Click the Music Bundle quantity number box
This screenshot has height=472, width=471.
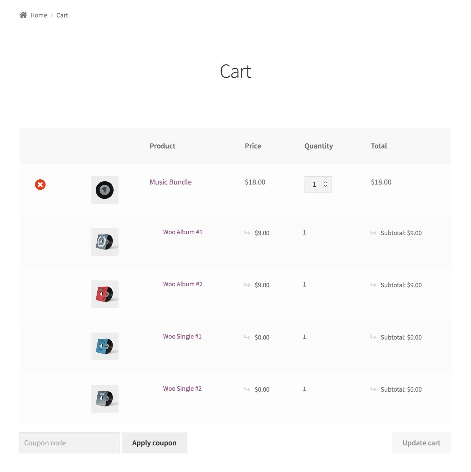pos(315,184)
